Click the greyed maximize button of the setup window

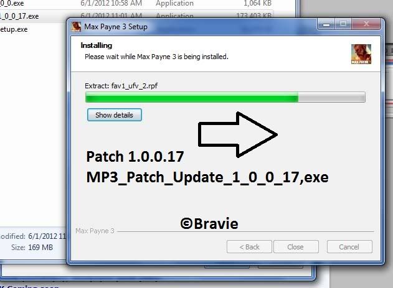click(343, 24)
